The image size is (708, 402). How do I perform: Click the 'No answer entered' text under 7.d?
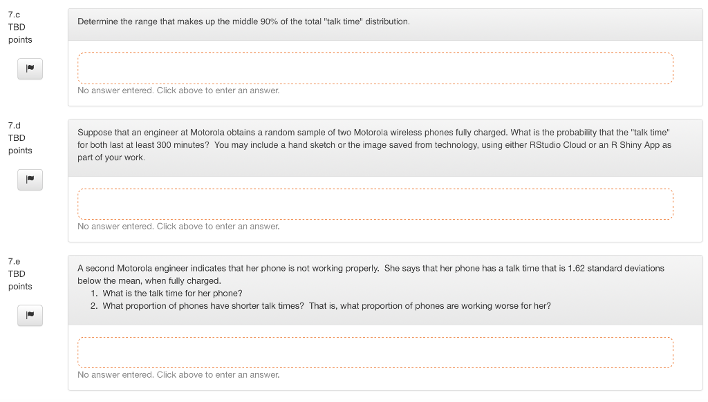coord(178,226)
